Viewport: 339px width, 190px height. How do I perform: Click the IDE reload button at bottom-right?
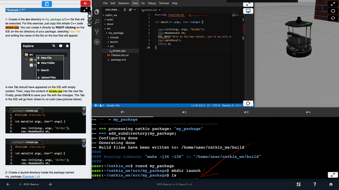coord(248,103)
